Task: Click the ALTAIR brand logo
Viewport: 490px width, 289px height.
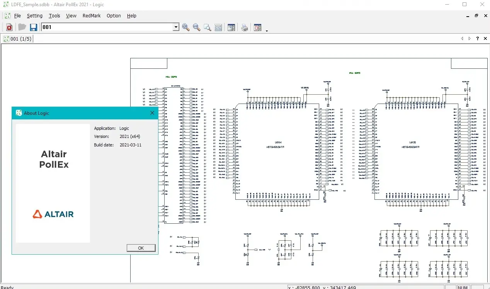Action: click(53, 214)
